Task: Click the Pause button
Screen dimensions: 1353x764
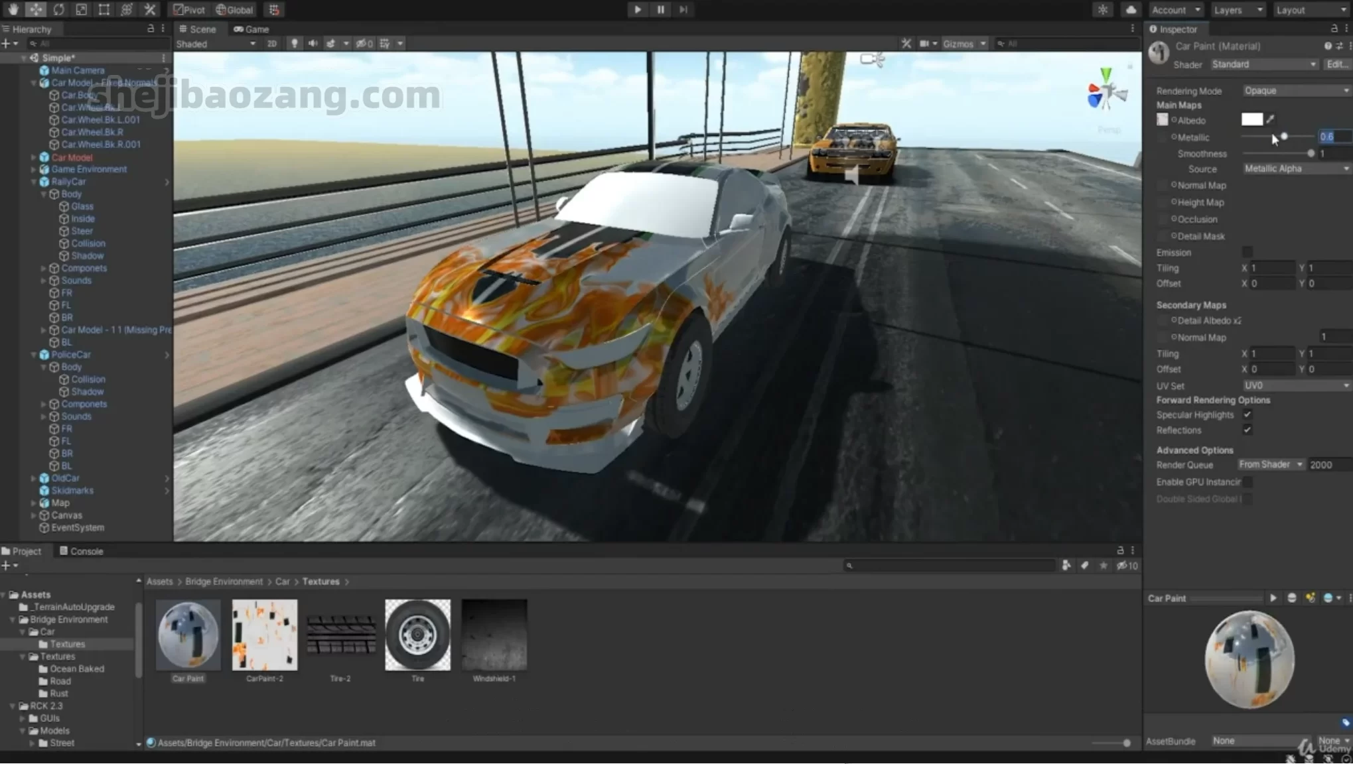Action: [660, 9]
